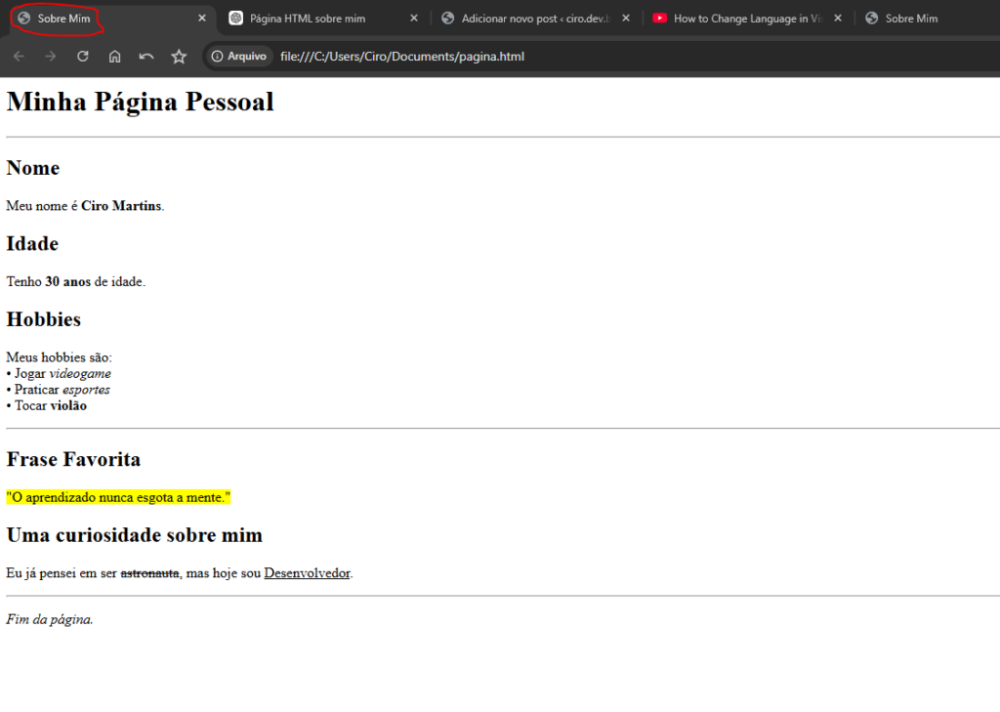
Task: Click the curved undo arrow in toolbar
Action: click(x=146, y=57)
